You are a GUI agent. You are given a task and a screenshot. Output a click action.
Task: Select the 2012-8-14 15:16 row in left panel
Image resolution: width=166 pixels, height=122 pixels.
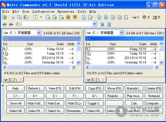[x=39, y=58]
